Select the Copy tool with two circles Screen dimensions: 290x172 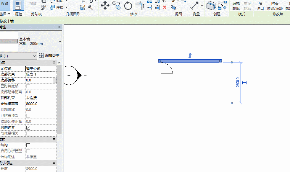[x=117, y=5]
